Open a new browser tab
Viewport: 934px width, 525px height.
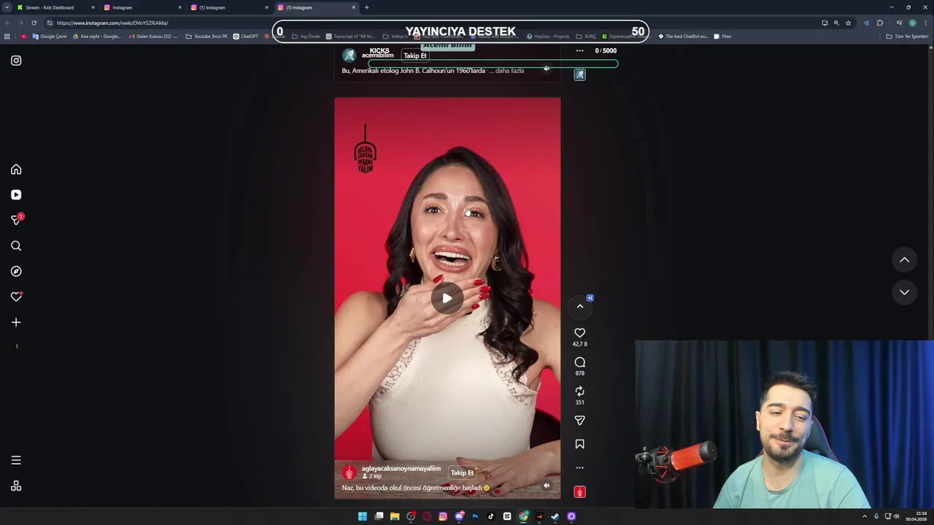click(x=366, y=7)
